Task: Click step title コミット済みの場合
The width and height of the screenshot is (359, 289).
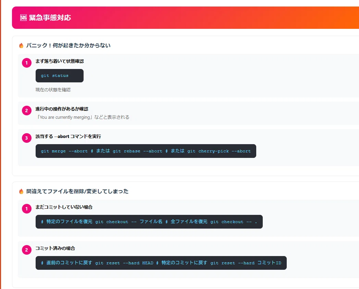Action: (55, 248)
